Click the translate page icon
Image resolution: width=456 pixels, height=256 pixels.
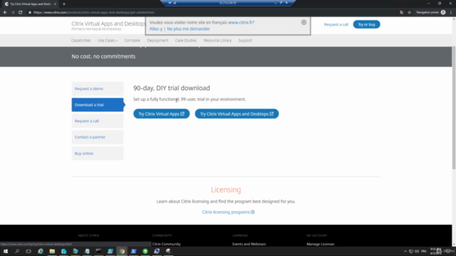tap(402, 13)
